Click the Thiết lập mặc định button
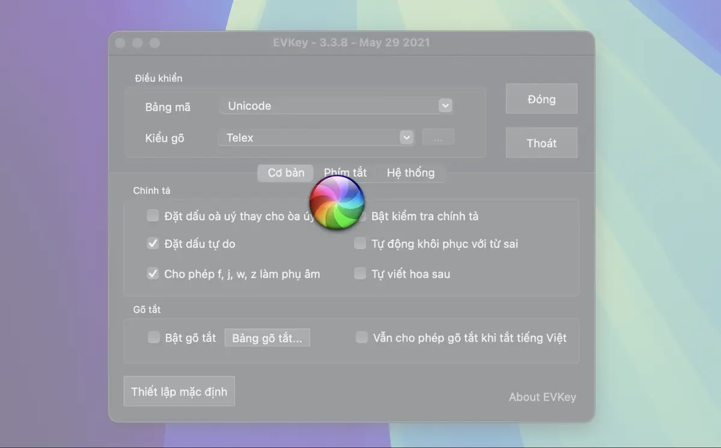Screen dimensions: 721x448 tap(178, 391)
